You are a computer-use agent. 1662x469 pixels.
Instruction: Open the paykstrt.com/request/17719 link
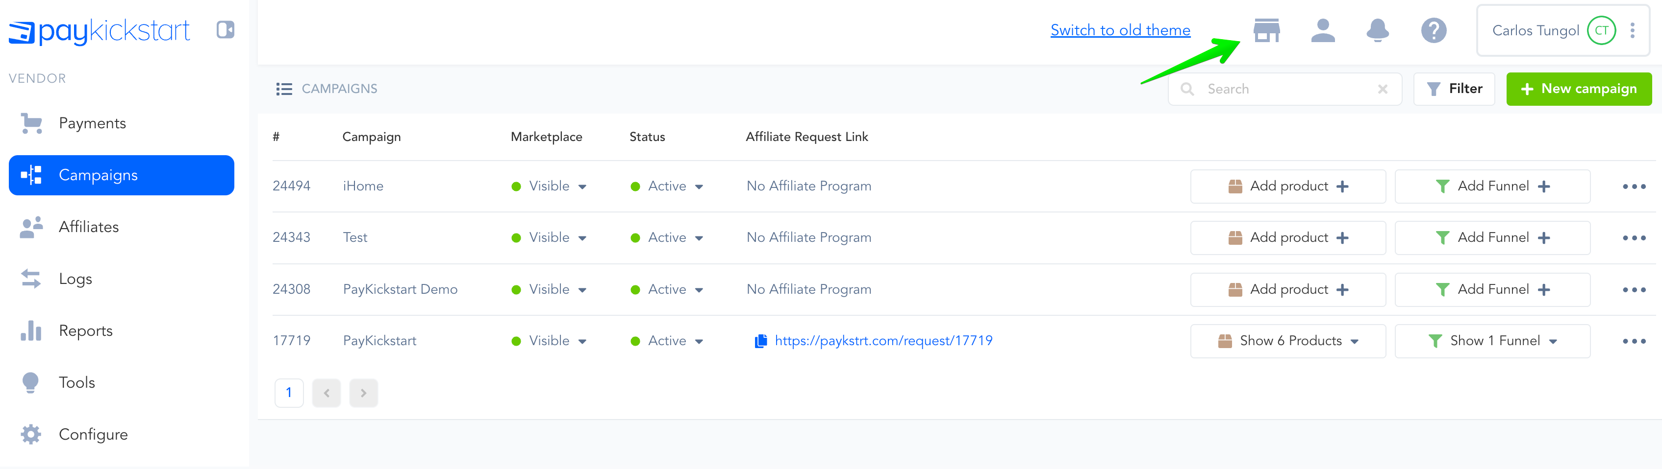tap(883, 341)
